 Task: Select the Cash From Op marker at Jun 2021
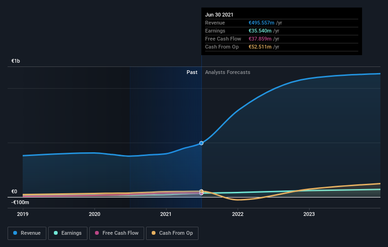coord(201,191)
